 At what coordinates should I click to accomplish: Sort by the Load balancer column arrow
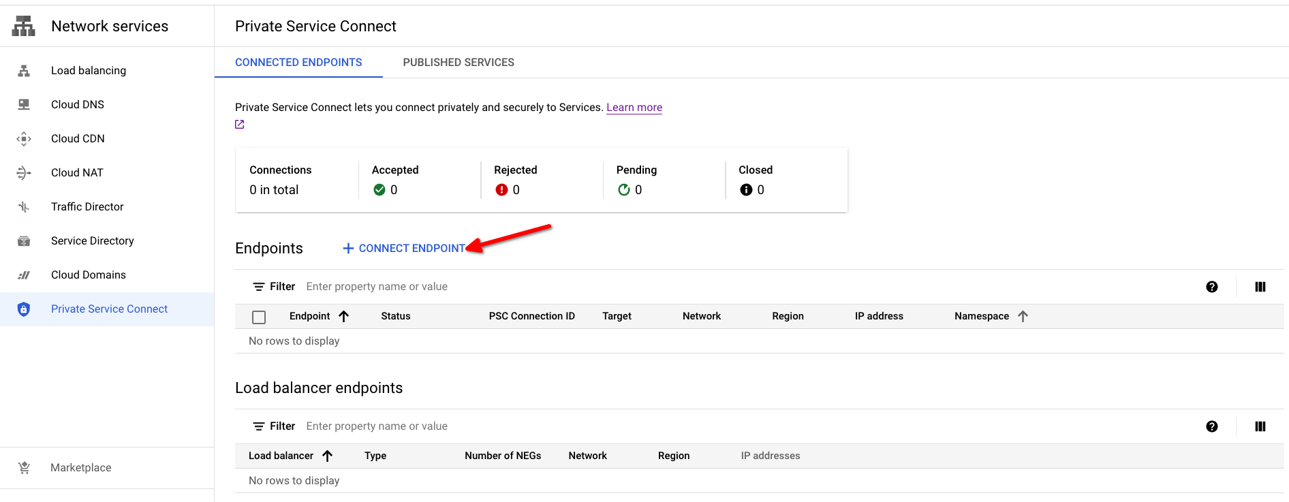pyautogui.click(x=328, y=456)
